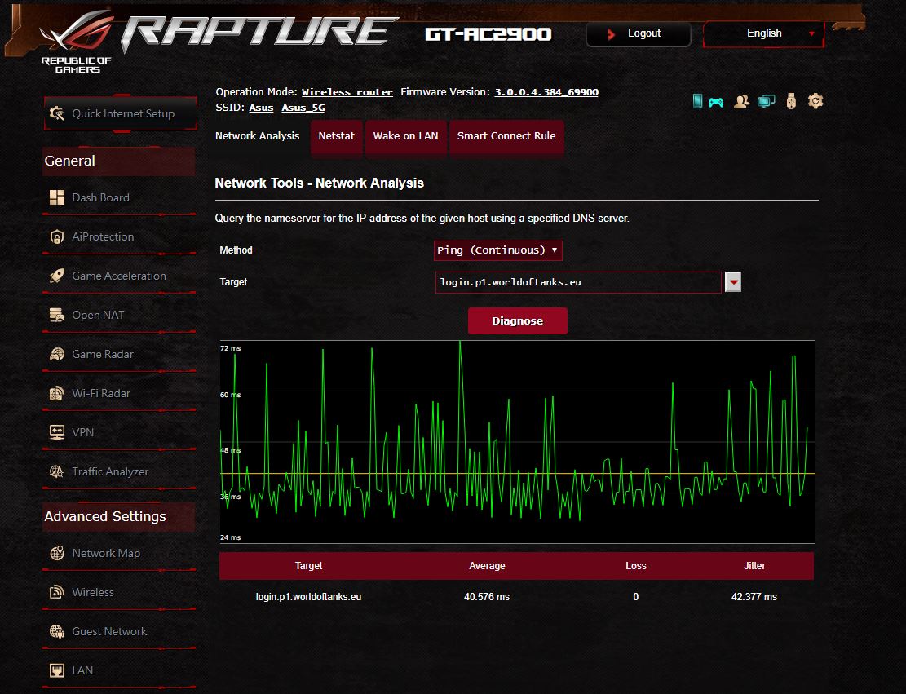Select the loss value 0
The height and width of the screenshot is (694, 906).
pyautogui.click(x=635, y=597)
